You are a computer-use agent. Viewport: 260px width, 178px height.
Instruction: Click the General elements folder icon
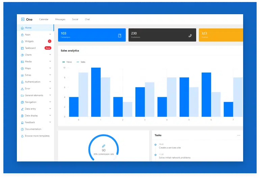[22, 96]
